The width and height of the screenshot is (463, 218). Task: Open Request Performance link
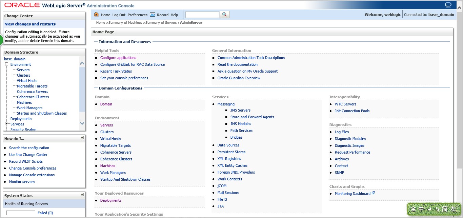[353, 152]
